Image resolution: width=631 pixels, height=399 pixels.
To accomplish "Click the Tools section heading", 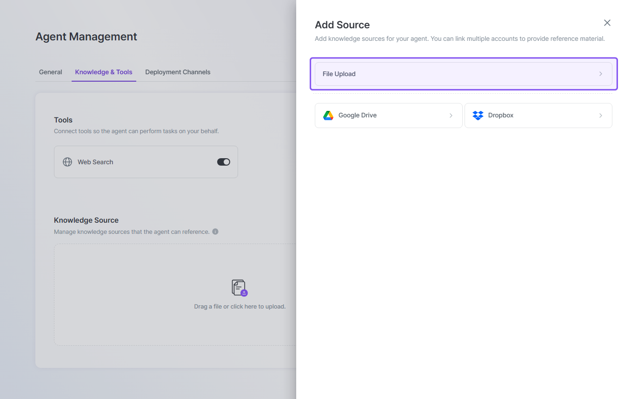I will pos(63,120).
